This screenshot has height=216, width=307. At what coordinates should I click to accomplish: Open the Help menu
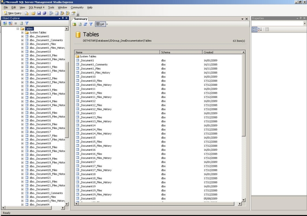point(90,7)
